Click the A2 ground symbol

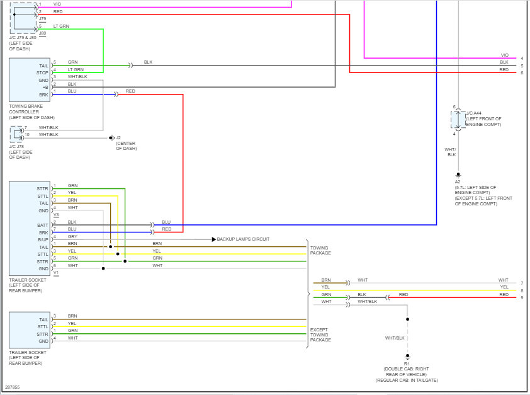(x=458, y=175)
